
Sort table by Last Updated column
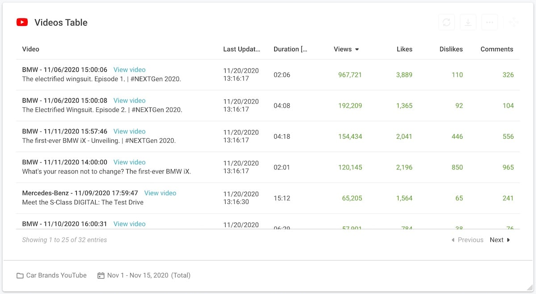coord(242,49)
